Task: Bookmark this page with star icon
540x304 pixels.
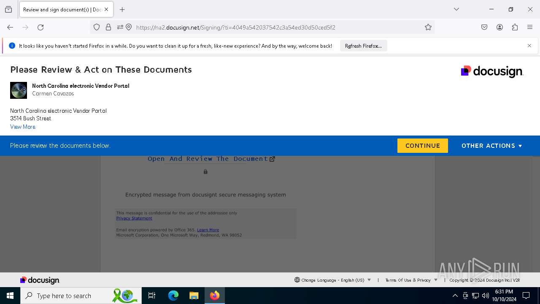Action: coord(428,27)
